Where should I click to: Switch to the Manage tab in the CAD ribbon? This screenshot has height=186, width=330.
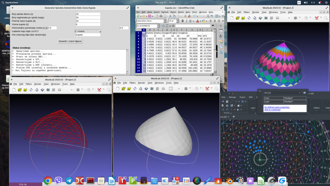click(232, 97)
